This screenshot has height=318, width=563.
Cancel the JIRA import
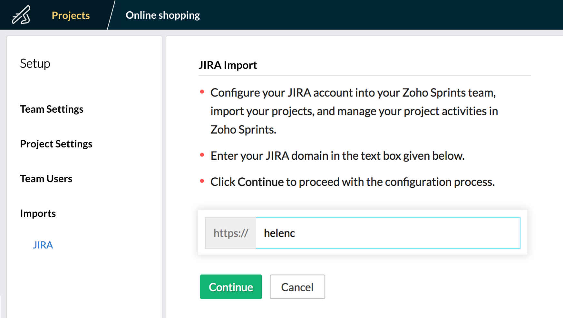click(x=297, y=287)
